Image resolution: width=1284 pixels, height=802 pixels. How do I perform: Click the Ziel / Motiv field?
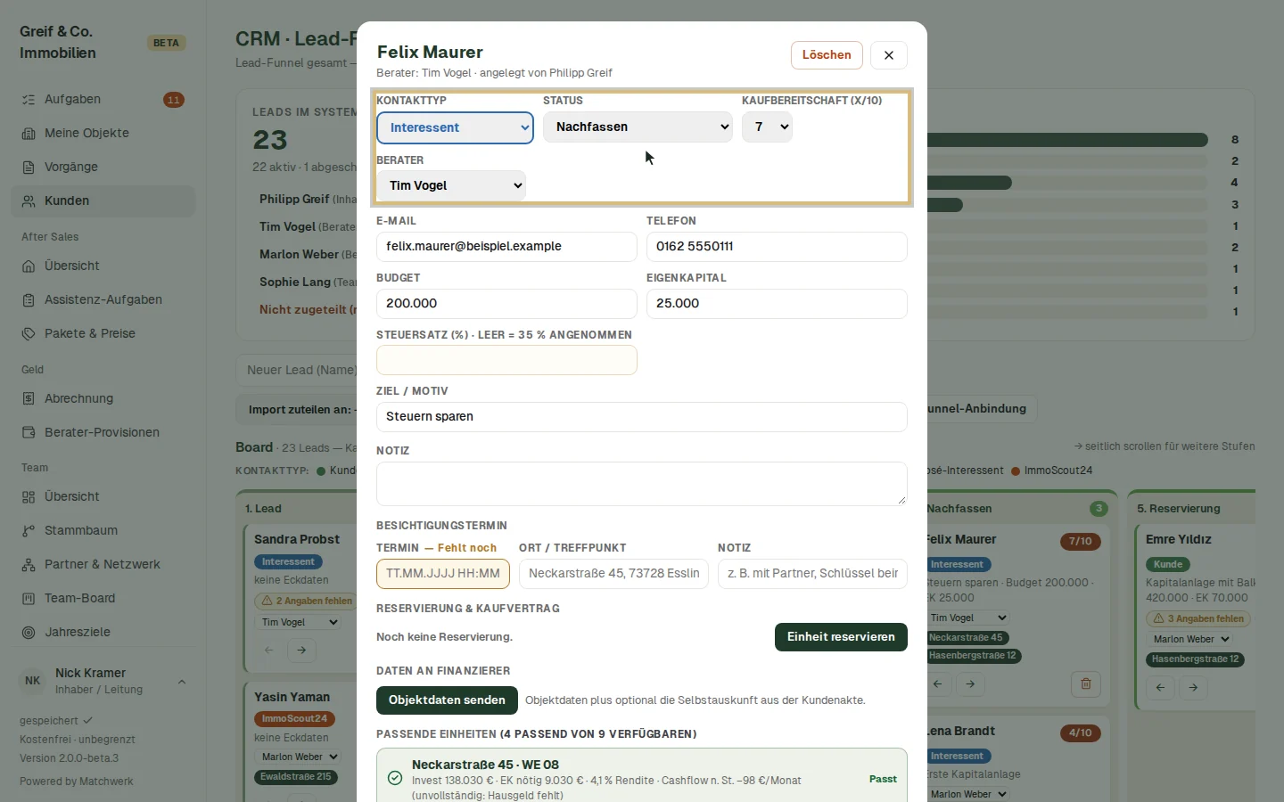(642, 417)
